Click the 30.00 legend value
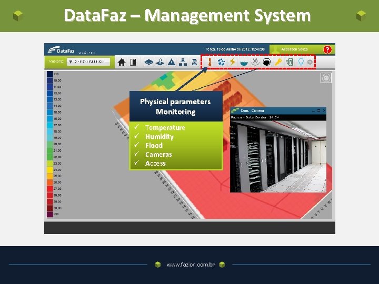 (57, 208)
